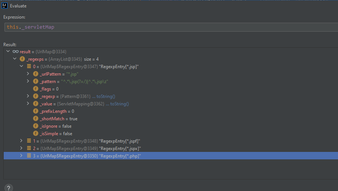The height and width of the screenshot is (191, 338).
Task: Click toString() link on _regexp row
Action: (106, 96)
